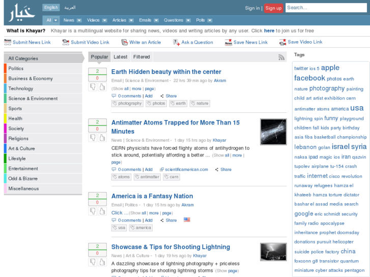Viewport: 370px width, 277px height.
Task: Click the comment bubble icon on America post
Action: [x=113, y=220]
